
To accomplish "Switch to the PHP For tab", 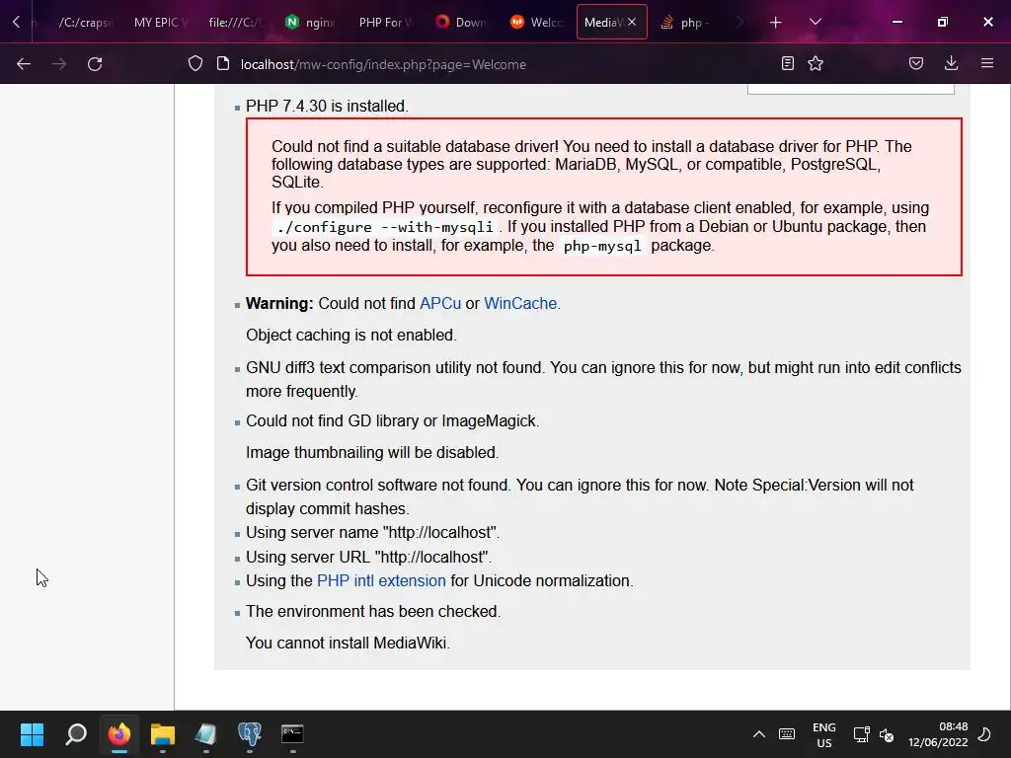I will coord(386,23).
